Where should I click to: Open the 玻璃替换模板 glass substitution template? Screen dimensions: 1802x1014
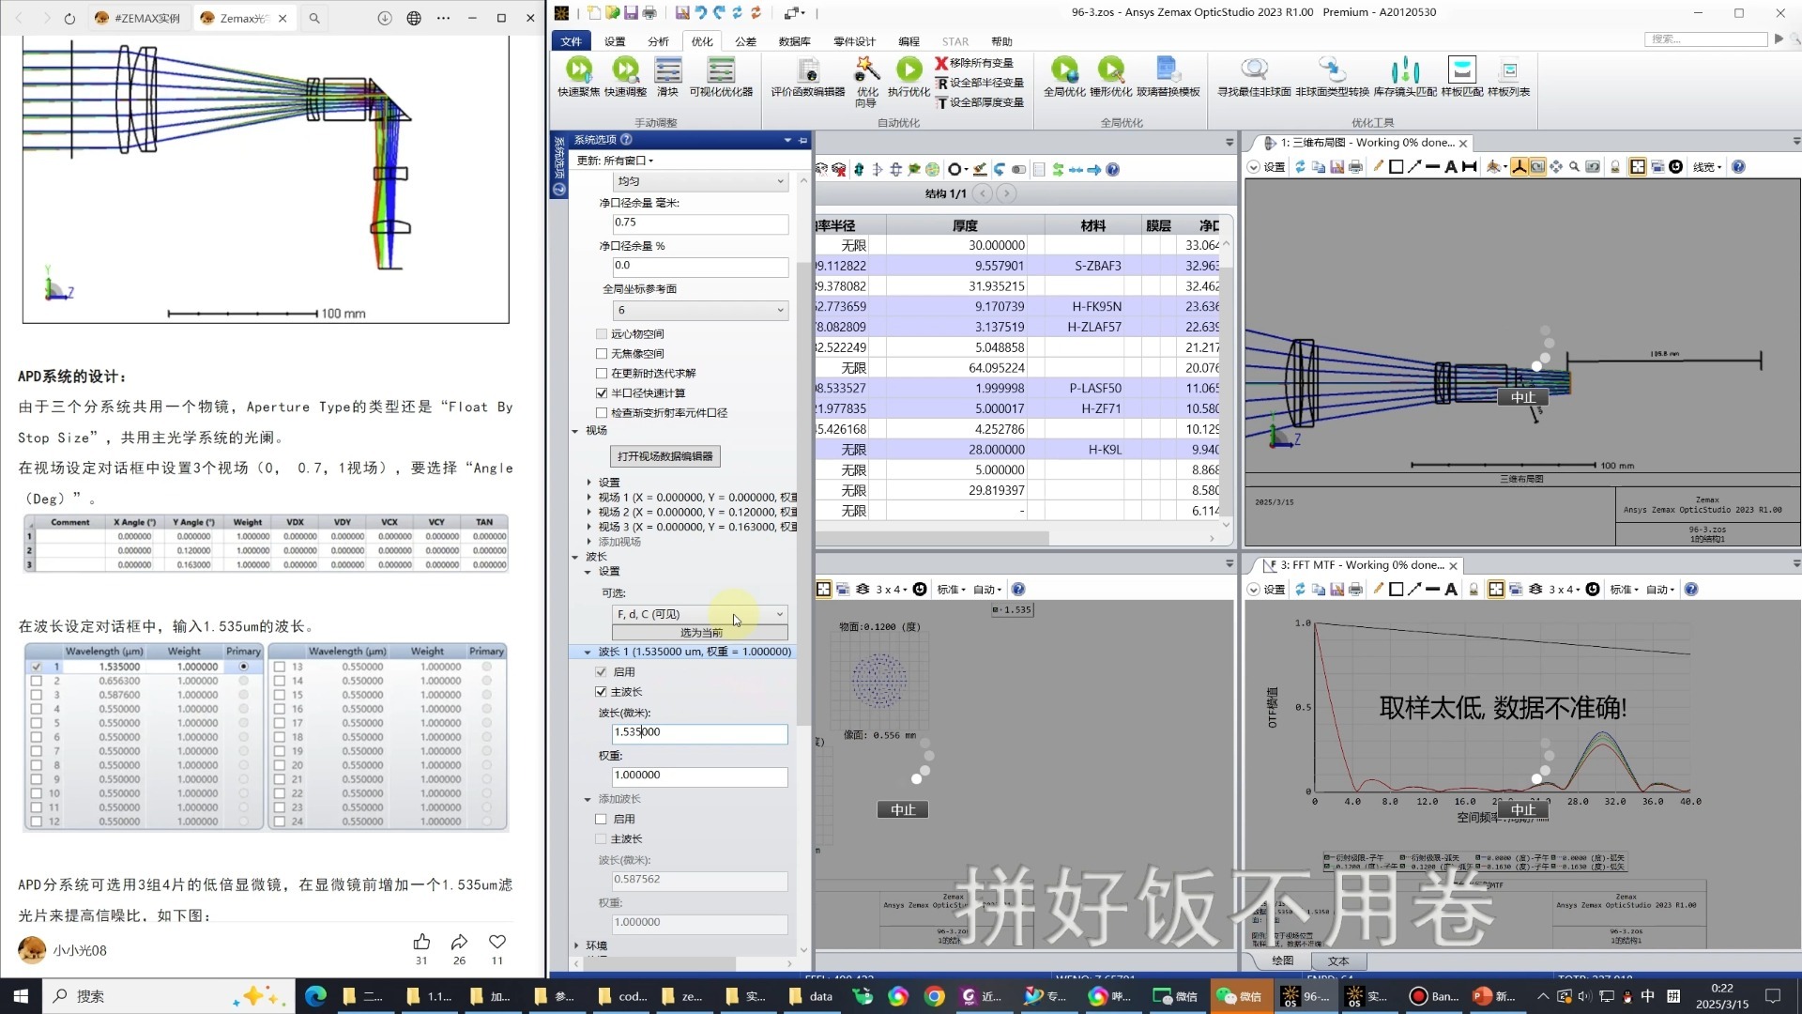click(x=1168, y=69)
